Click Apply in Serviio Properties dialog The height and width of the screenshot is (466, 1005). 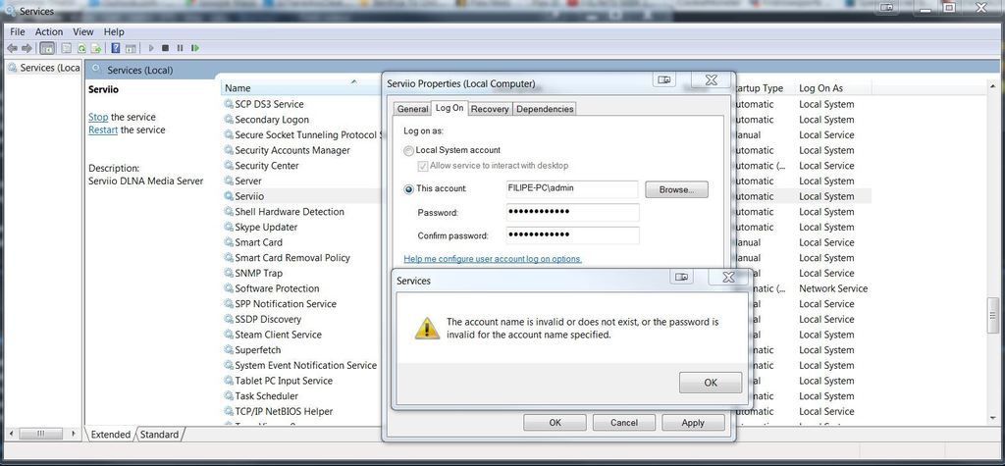pos(693,423)
